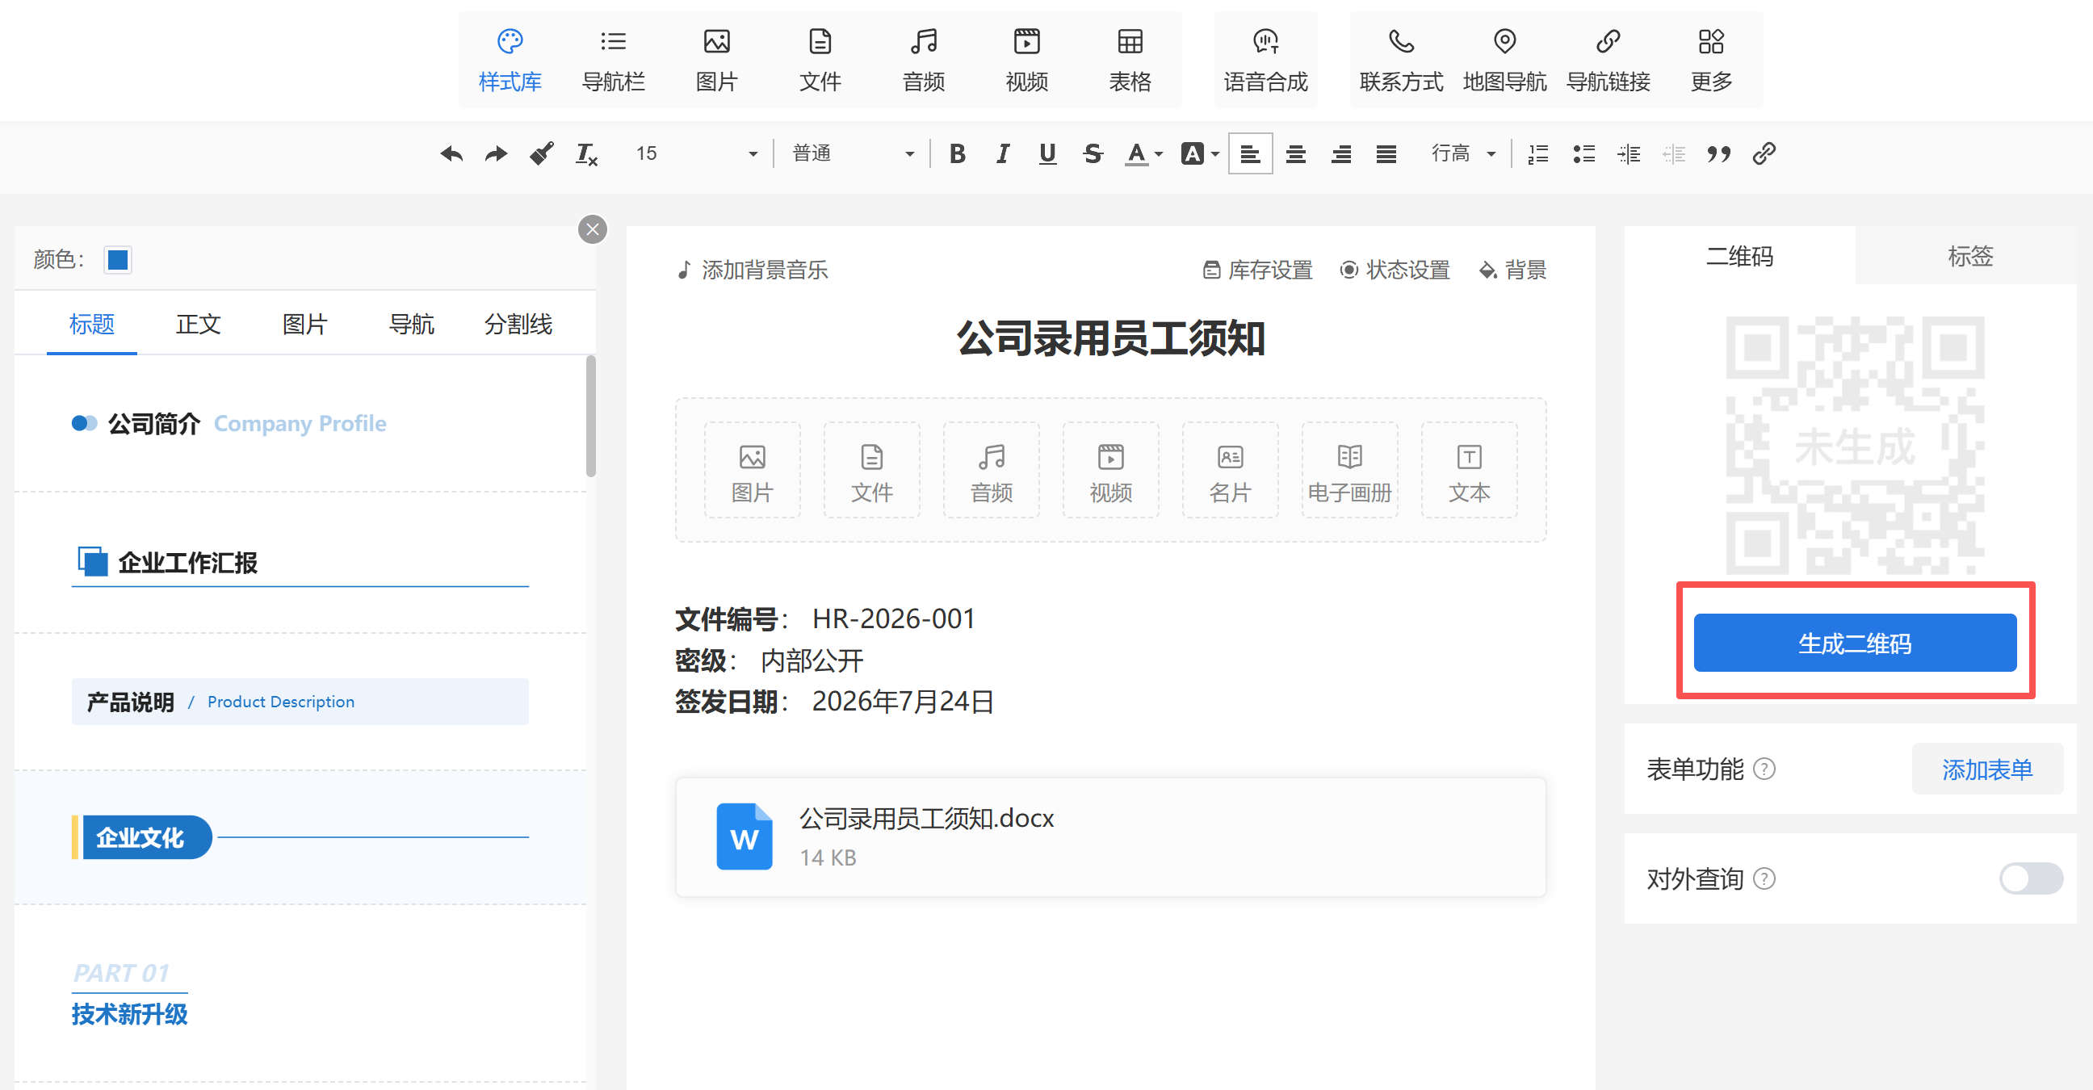2093x1090 pixels.
Task: Justify the text alignment
Action: coord(1386,153)
